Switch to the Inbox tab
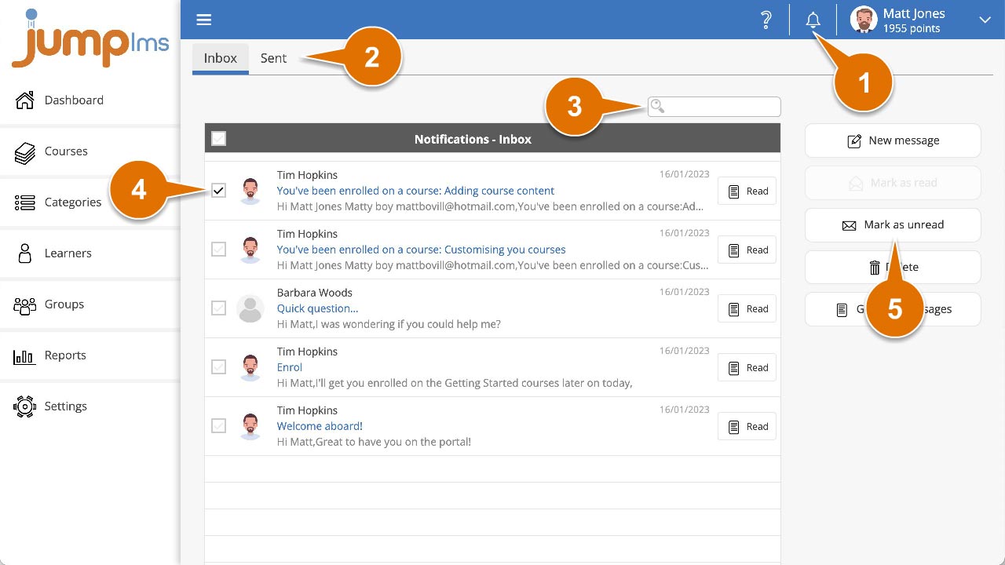The image size is (1005, 565). click(221, 58)
